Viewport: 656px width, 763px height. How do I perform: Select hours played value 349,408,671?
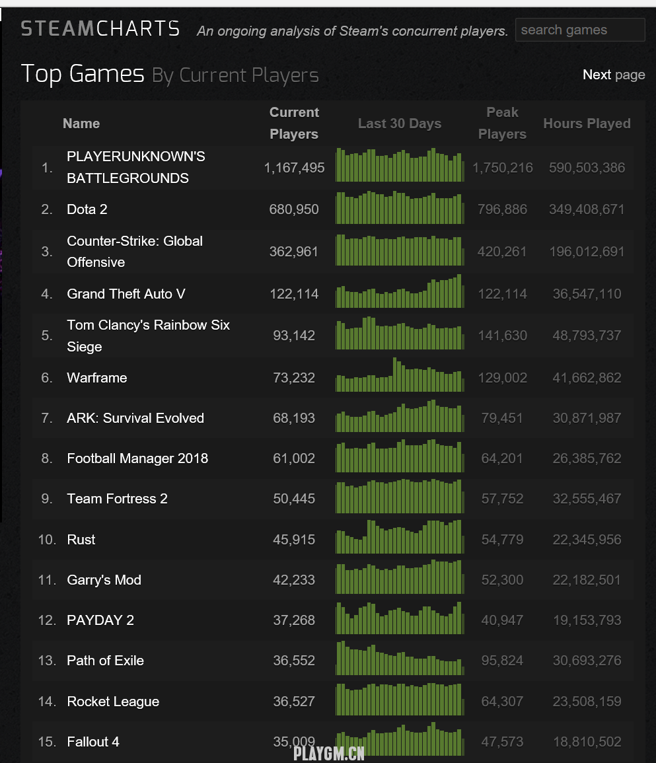587,209
